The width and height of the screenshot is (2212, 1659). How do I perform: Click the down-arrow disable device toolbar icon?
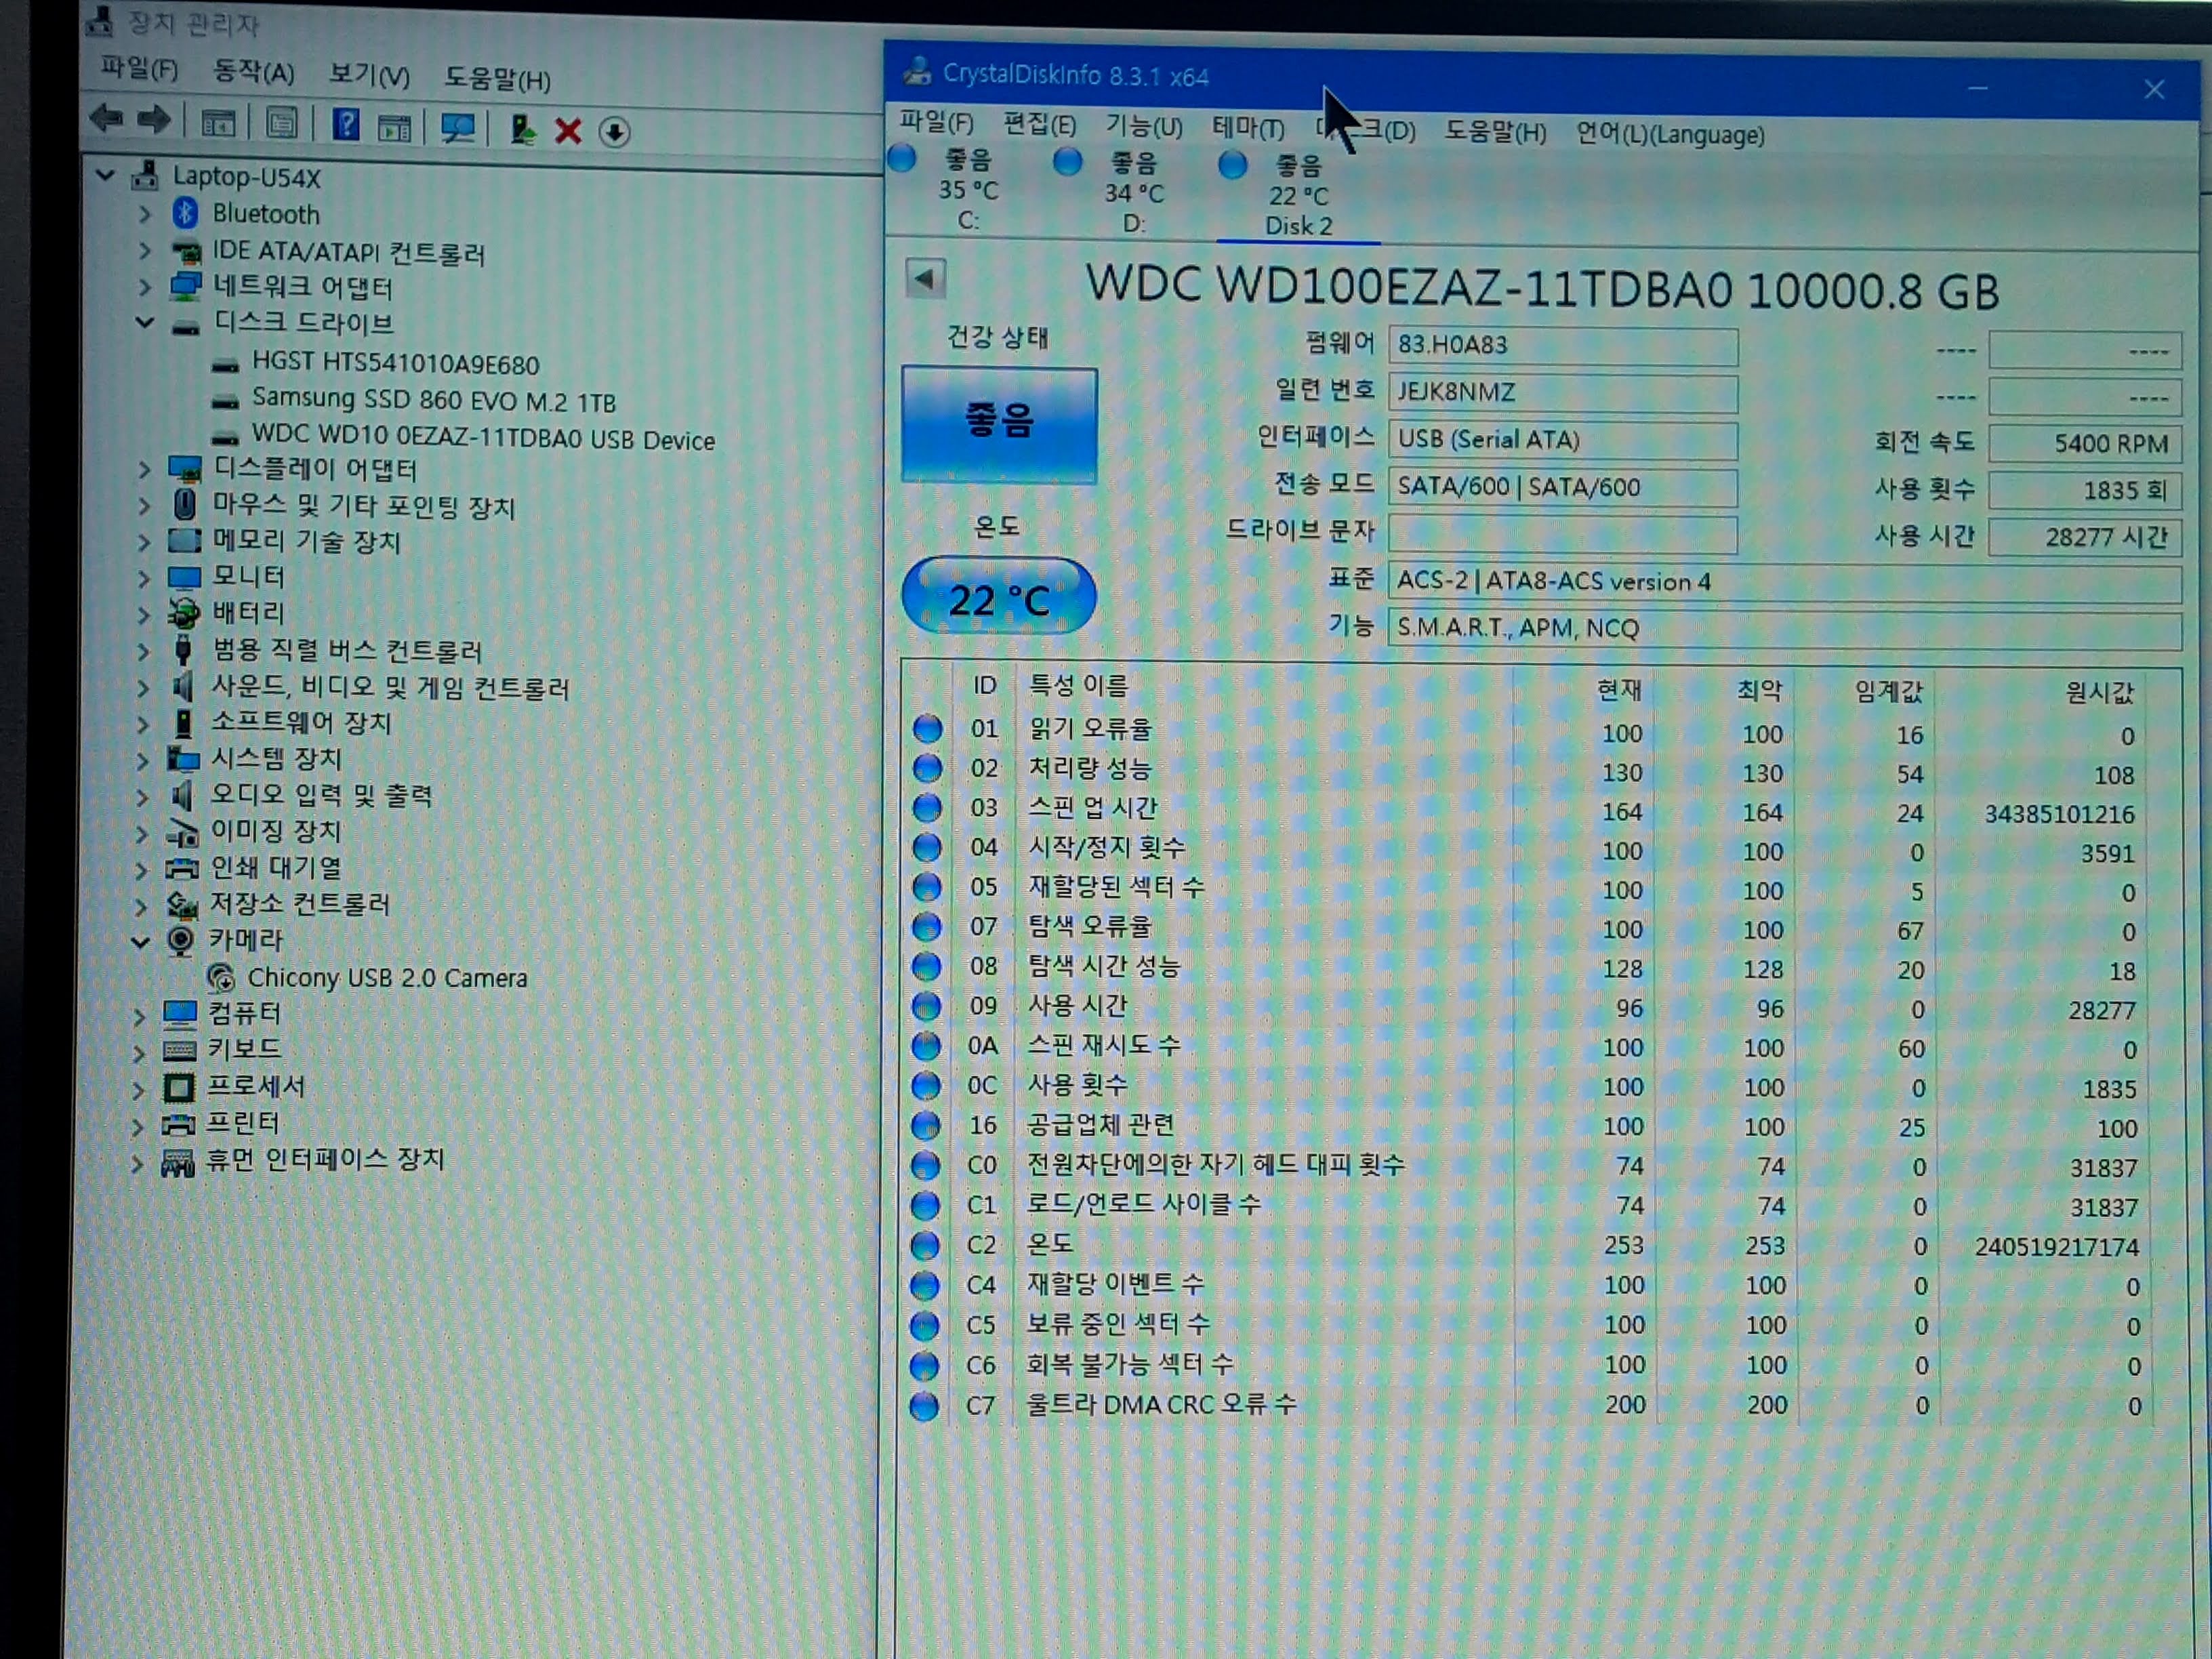point(614,132)
